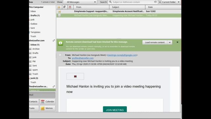211x119 pixels.
Task: Select the Junk (3) folder
Action: click(34, 78)
